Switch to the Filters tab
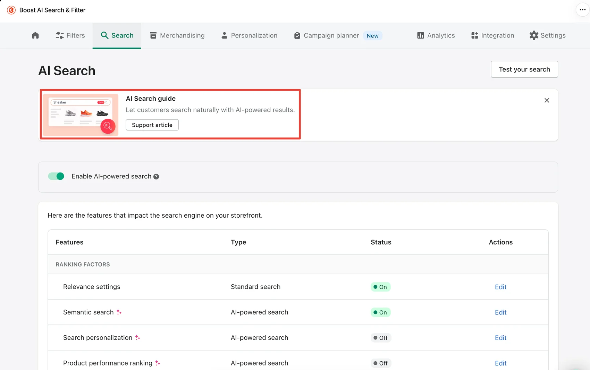The height and width of the screenshot is (370, 590). [70, 35]
